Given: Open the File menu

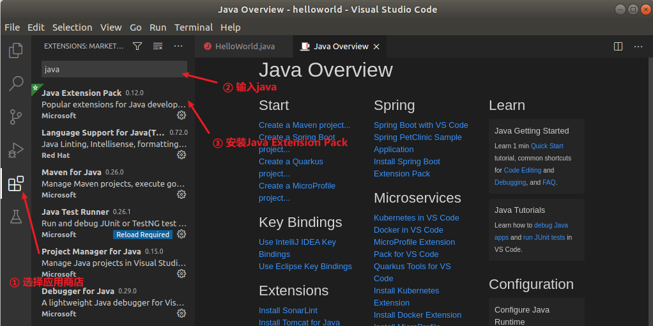Looking at the screenshot, I should point(12,27).
